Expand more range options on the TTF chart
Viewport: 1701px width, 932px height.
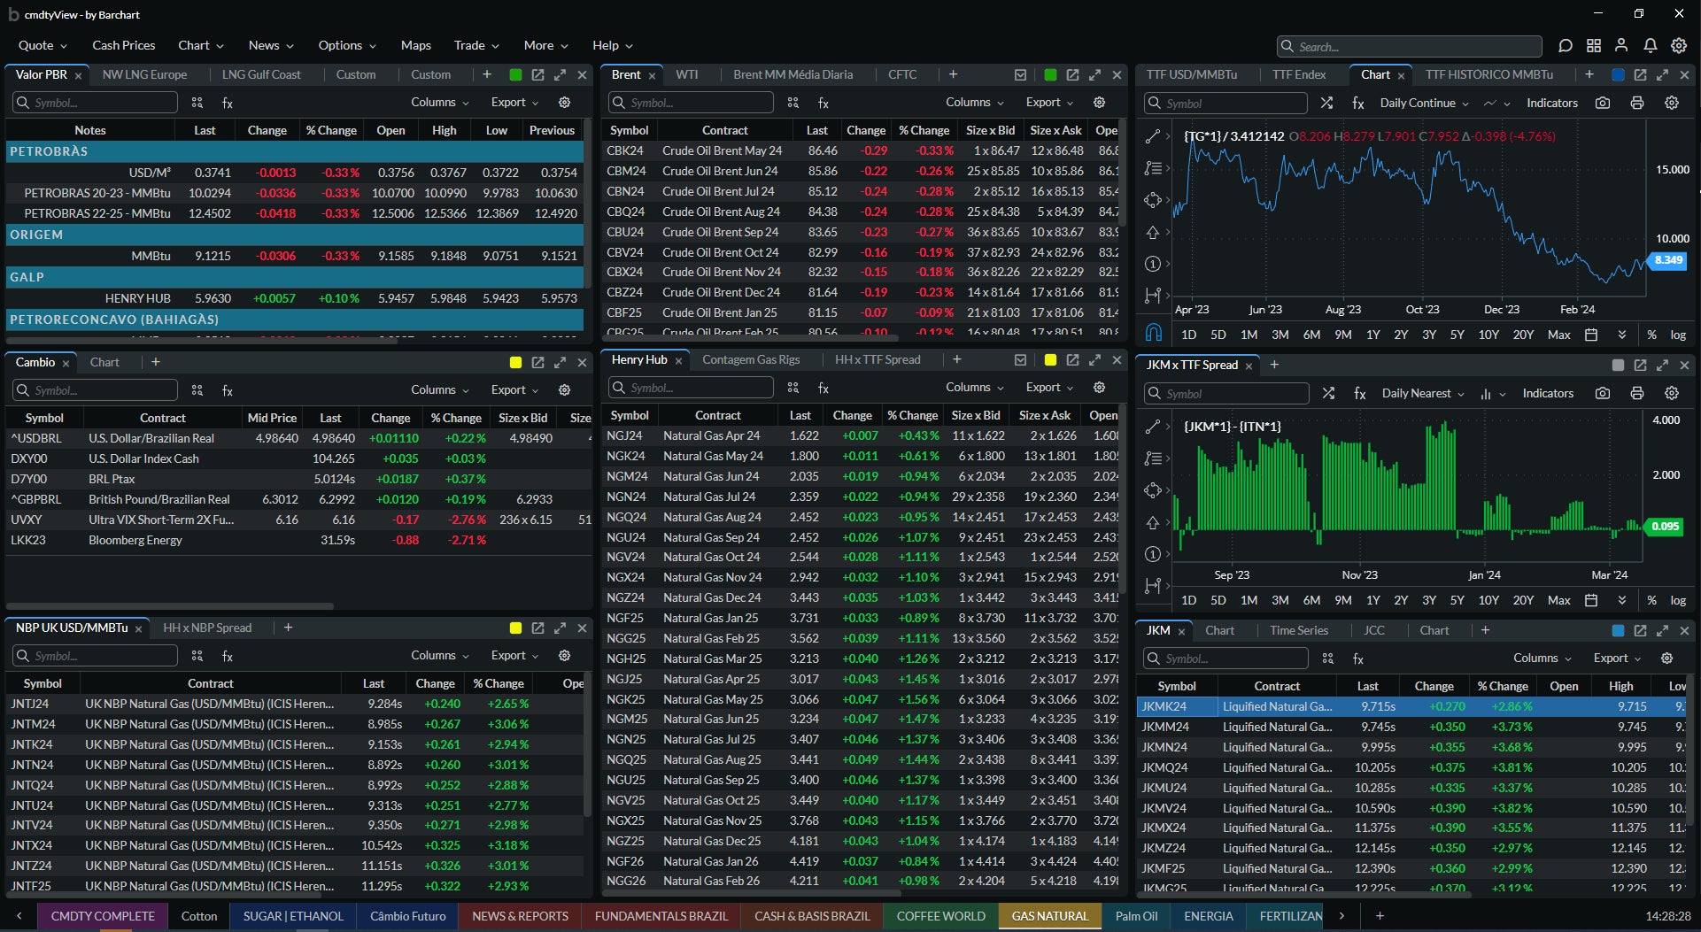[x=1621, y=335]
